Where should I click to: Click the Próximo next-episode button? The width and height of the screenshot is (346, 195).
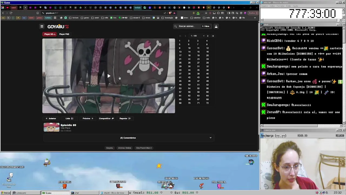click(x=88, y=118)
